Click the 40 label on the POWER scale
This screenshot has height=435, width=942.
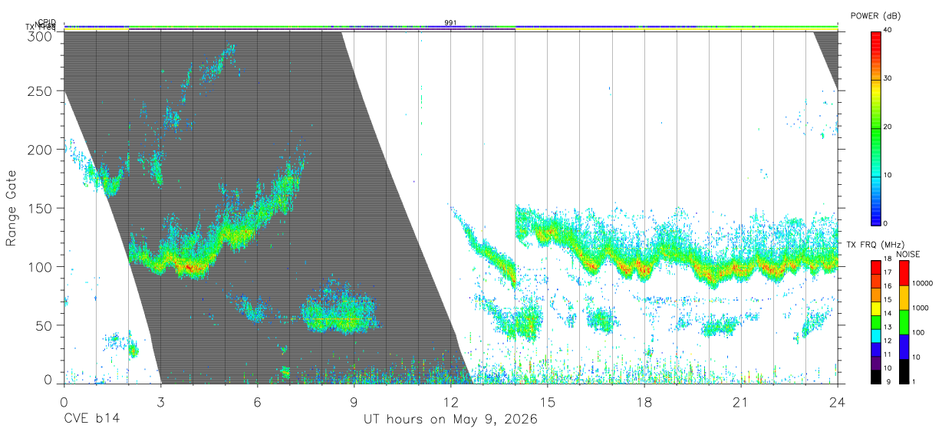point(888,30)
